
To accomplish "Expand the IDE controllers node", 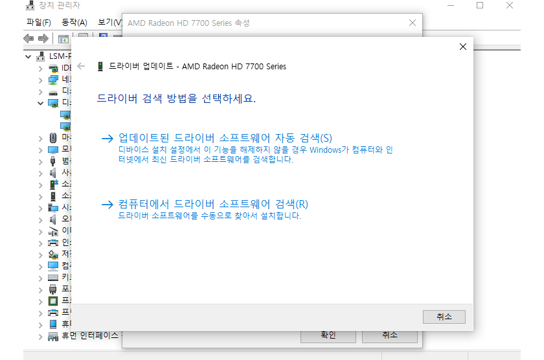I will click(41, 69).
